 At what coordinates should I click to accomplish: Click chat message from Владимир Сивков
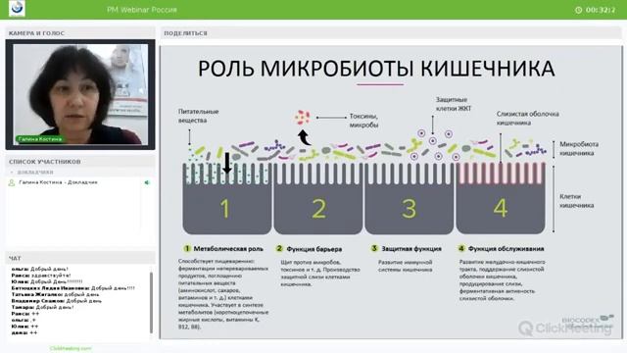coord(56,301)
